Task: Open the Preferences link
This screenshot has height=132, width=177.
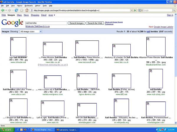Action: (x=109, y=24)
